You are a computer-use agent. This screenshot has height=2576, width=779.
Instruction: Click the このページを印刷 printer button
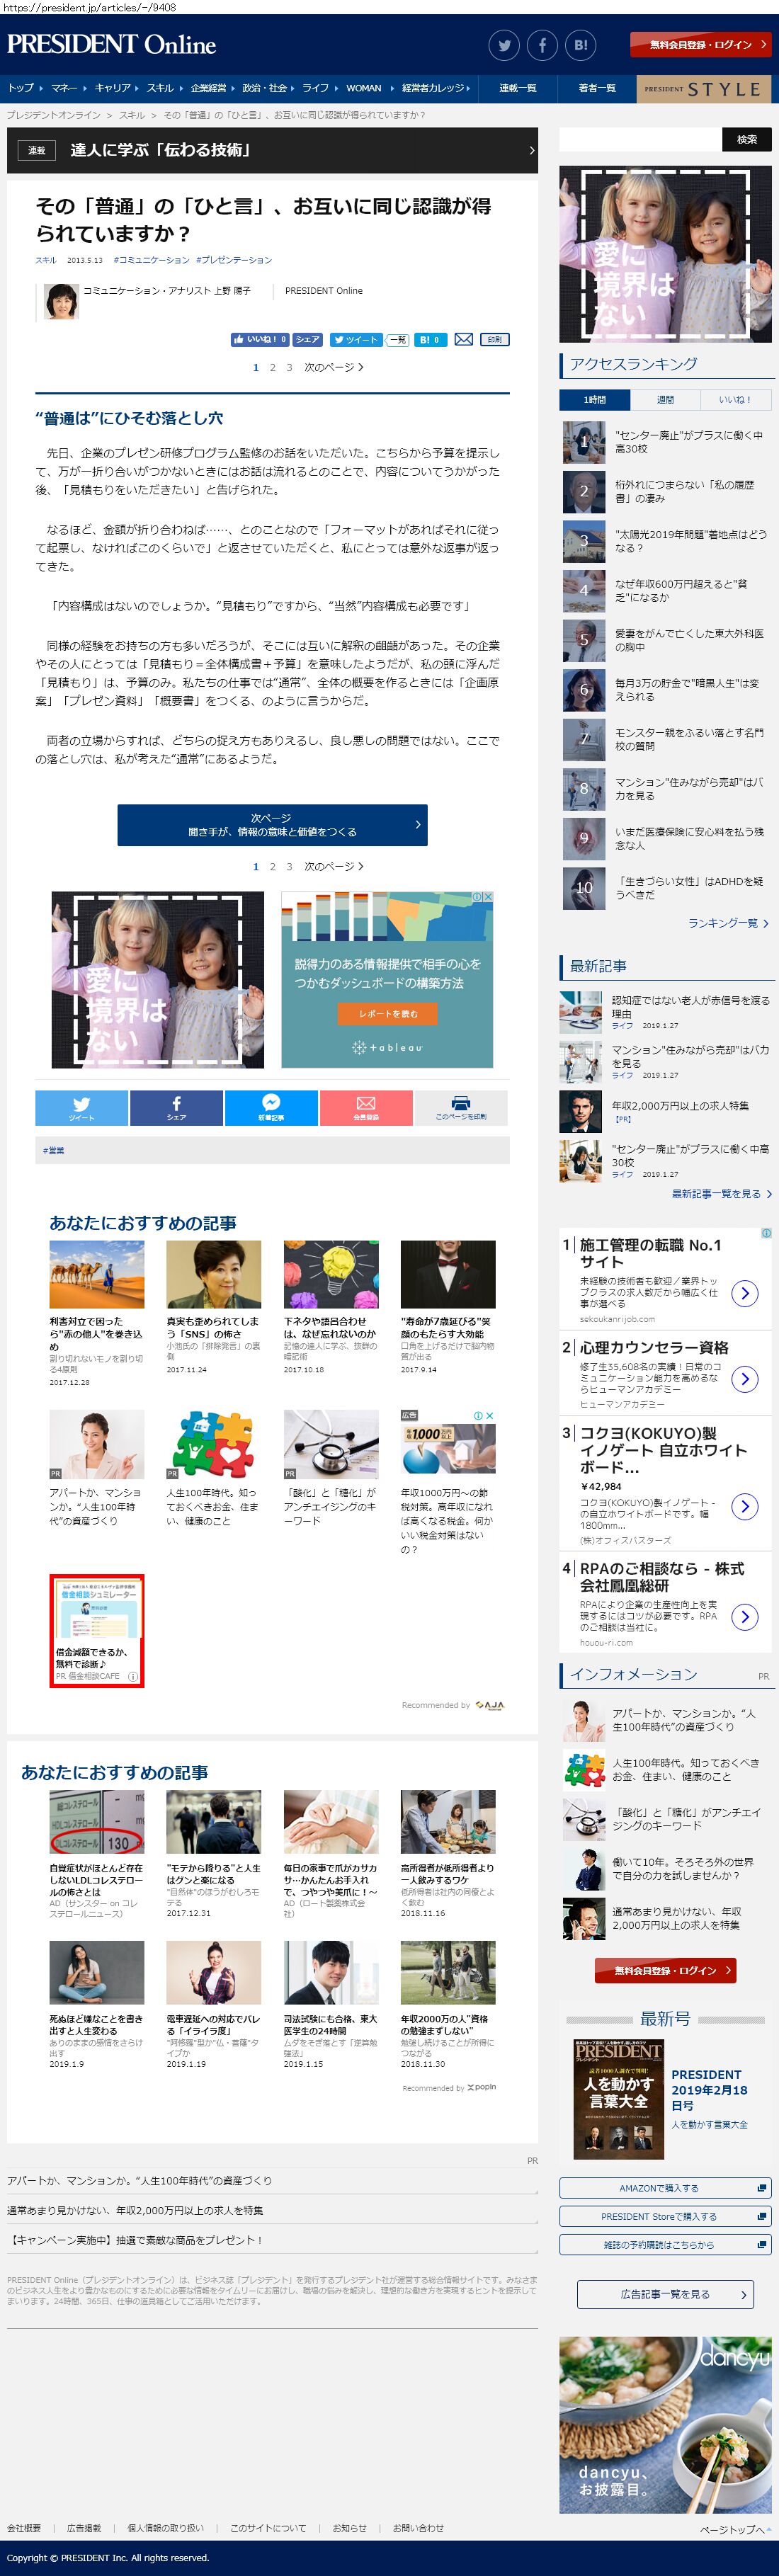461,1108
